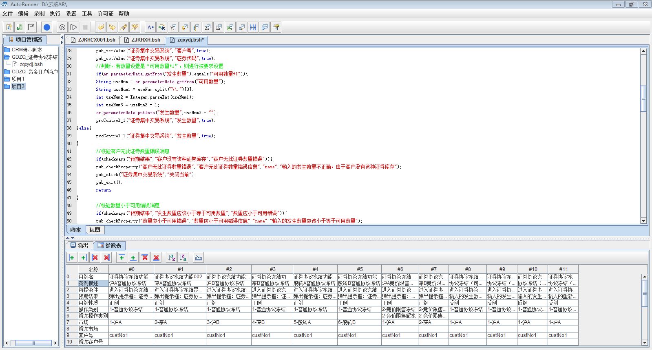Click the add row above icon
The image size is (652, 350).
[x=122, y=258]
